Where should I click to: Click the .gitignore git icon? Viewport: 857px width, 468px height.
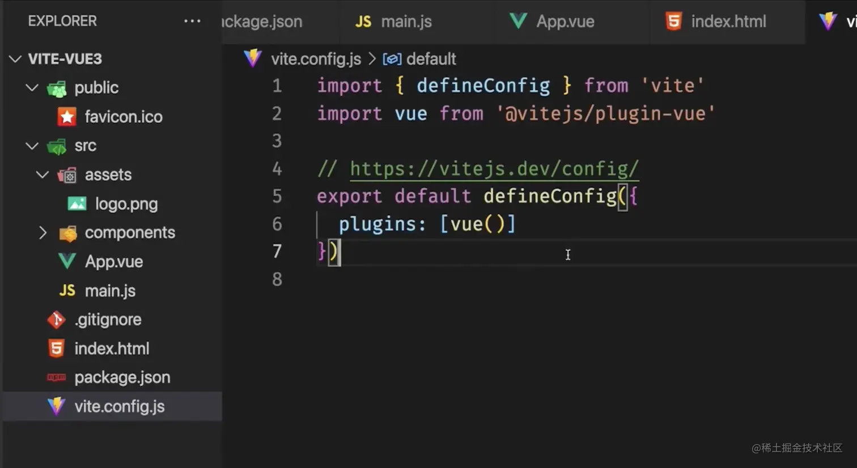click(56, 320)
